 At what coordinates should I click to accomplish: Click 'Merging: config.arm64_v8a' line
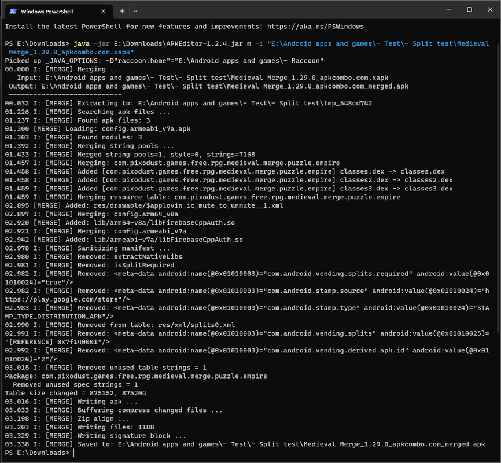pyautogui.click(x=91, y=214)
